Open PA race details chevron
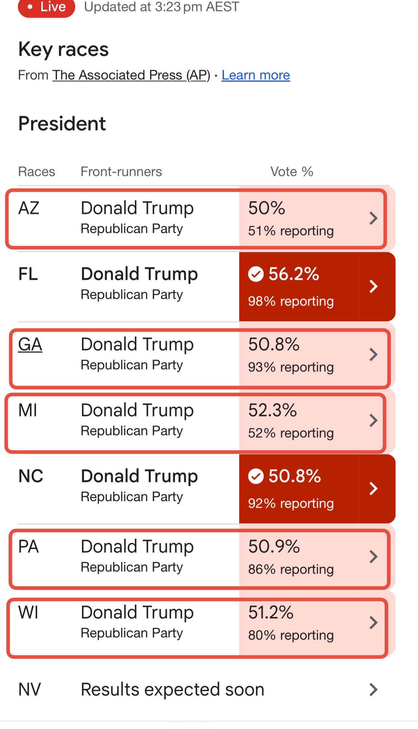Viewport: 418px width, 729px height. [x=374, y=557]
